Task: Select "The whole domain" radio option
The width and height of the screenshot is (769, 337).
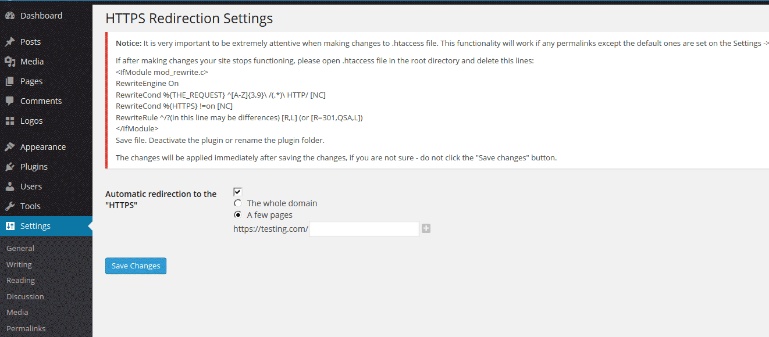Action: 237,203
